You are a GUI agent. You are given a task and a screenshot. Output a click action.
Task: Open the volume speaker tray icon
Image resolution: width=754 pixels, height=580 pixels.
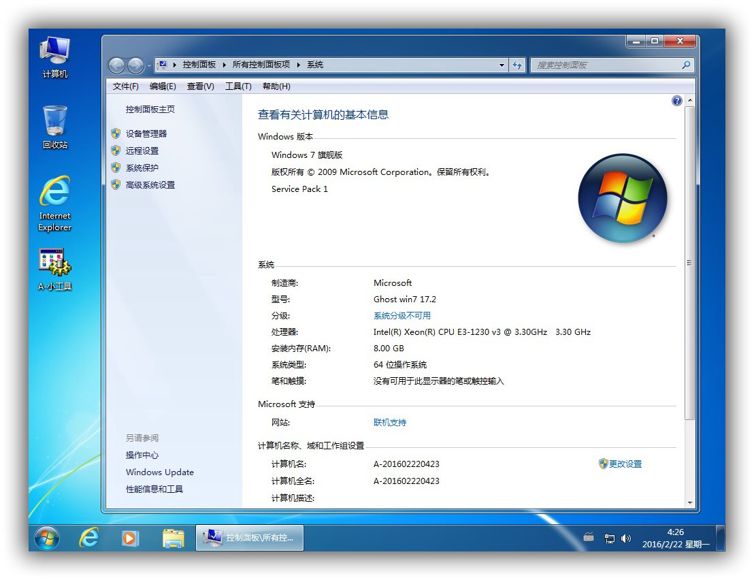pos(625,538)
